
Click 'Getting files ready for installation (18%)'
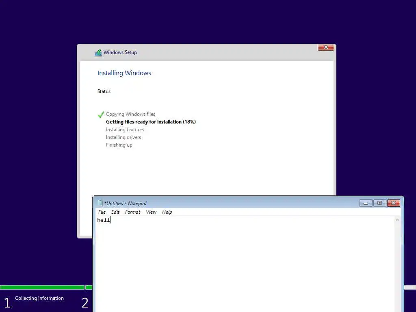[151, 122]
